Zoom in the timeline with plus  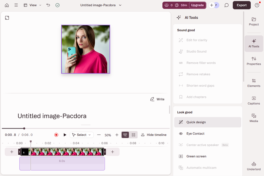pyautogui.click(x=117, y=135)
